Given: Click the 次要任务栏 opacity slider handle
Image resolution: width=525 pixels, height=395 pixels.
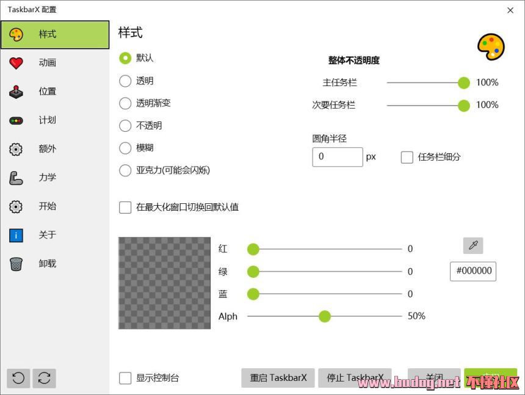Looking at the screenshot, I should 464,106.
